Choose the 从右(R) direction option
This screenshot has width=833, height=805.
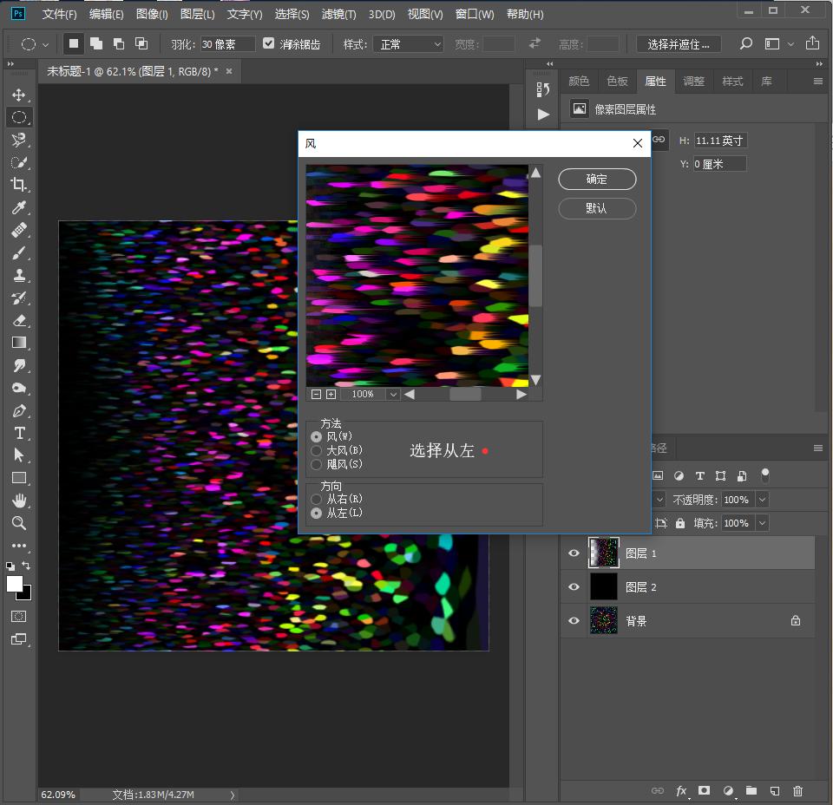pyautogui.click(x=317, y=499)
